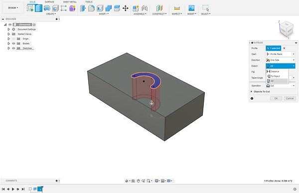Choose All from the Extent list

click(277, 81)
